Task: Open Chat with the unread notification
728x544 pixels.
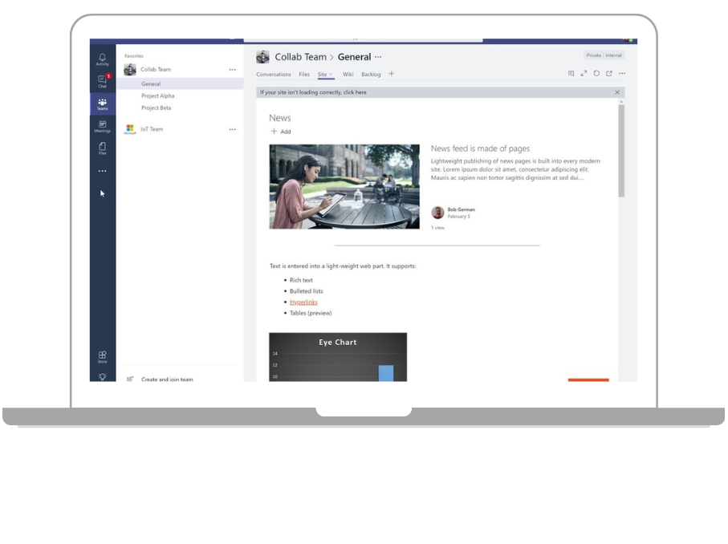Action: coord(102,79)
